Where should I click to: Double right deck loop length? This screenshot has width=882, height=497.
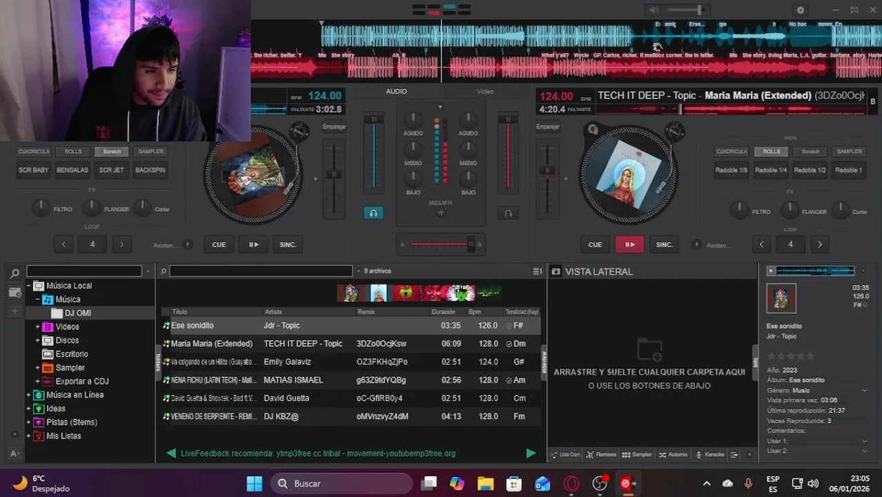point(820,244)
